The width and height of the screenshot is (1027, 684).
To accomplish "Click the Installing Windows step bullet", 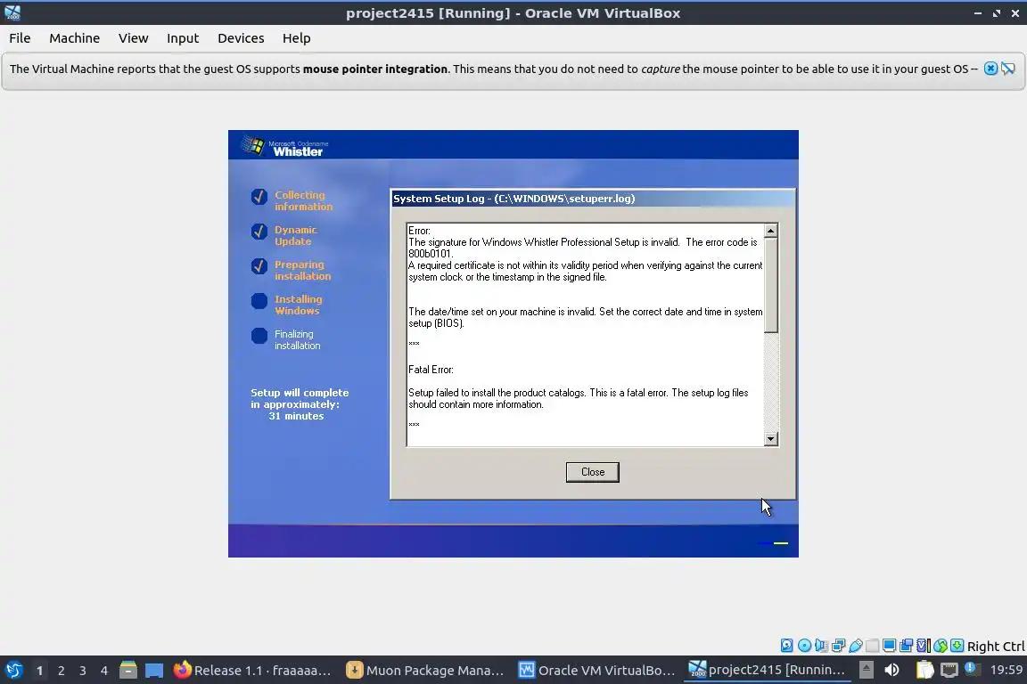I will point(259,301).
